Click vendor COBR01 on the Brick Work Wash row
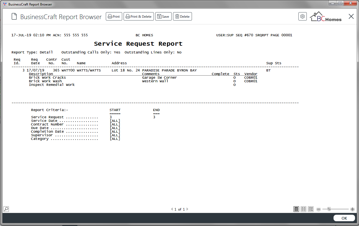Viewport: 359px width, 226px height. tap(251, 81)
